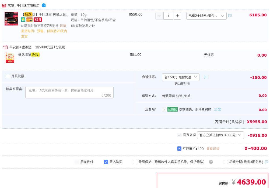
Task: Click the comment icon after 花呗分期
Action: (x=267, y=162)
